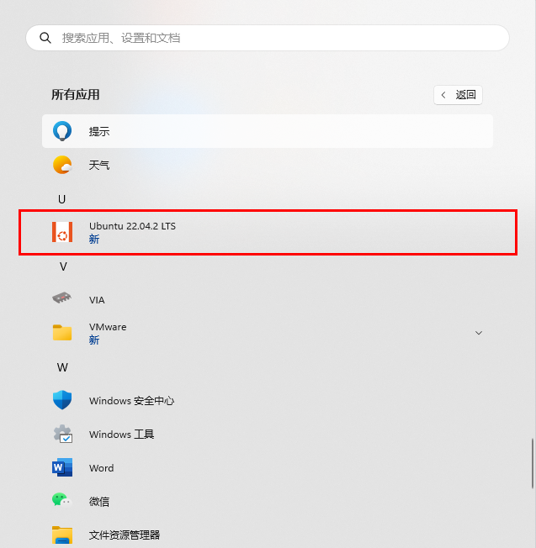The width and height of the screenshot is (536, 548).
Task: Open the WeChat green chat icon
Action: click(x=61, y=500)
